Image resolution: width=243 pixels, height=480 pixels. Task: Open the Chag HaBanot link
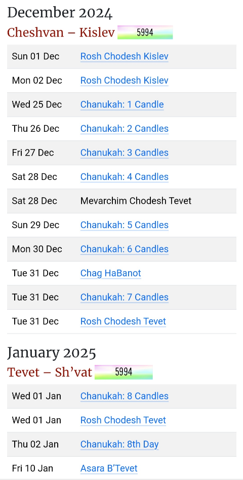tap(111, 273)
